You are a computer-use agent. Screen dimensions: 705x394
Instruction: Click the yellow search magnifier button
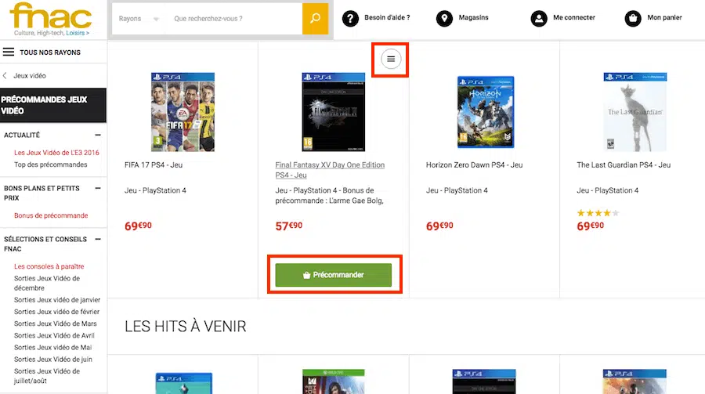coord(314,19)
